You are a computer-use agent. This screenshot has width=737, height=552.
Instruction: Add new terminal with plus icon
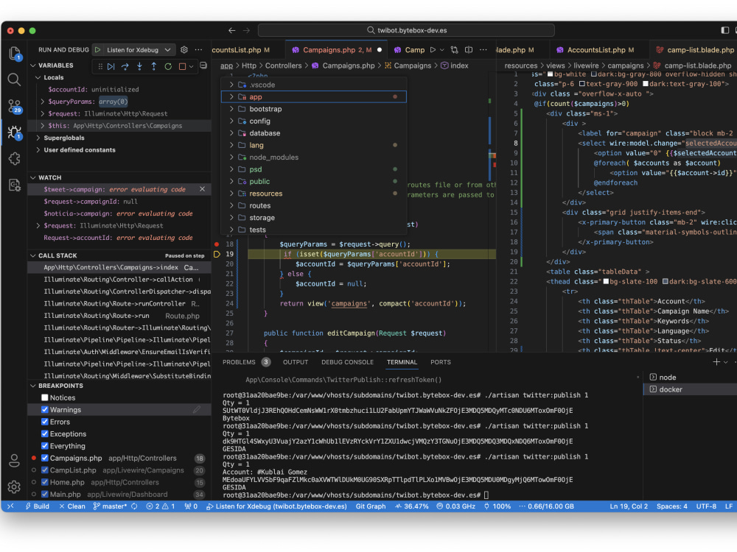click(x=716, y=362)
